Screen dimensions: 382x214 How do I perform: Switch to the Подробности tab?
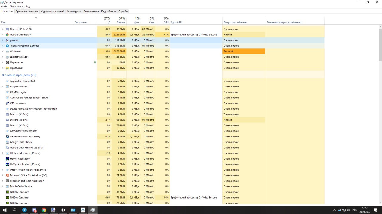click(109, 11)
